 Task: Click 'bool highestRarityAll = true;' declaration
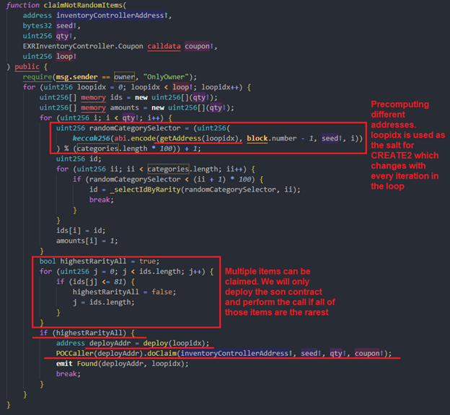(x=100, y=262)
